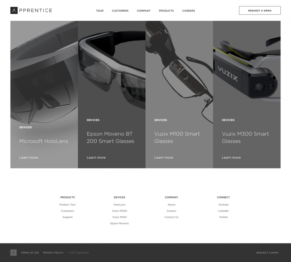This screenshot has width=291, height=262.
Task: Click the Products footer column heading
Action: pyautogui.click(x=67, y=197)
